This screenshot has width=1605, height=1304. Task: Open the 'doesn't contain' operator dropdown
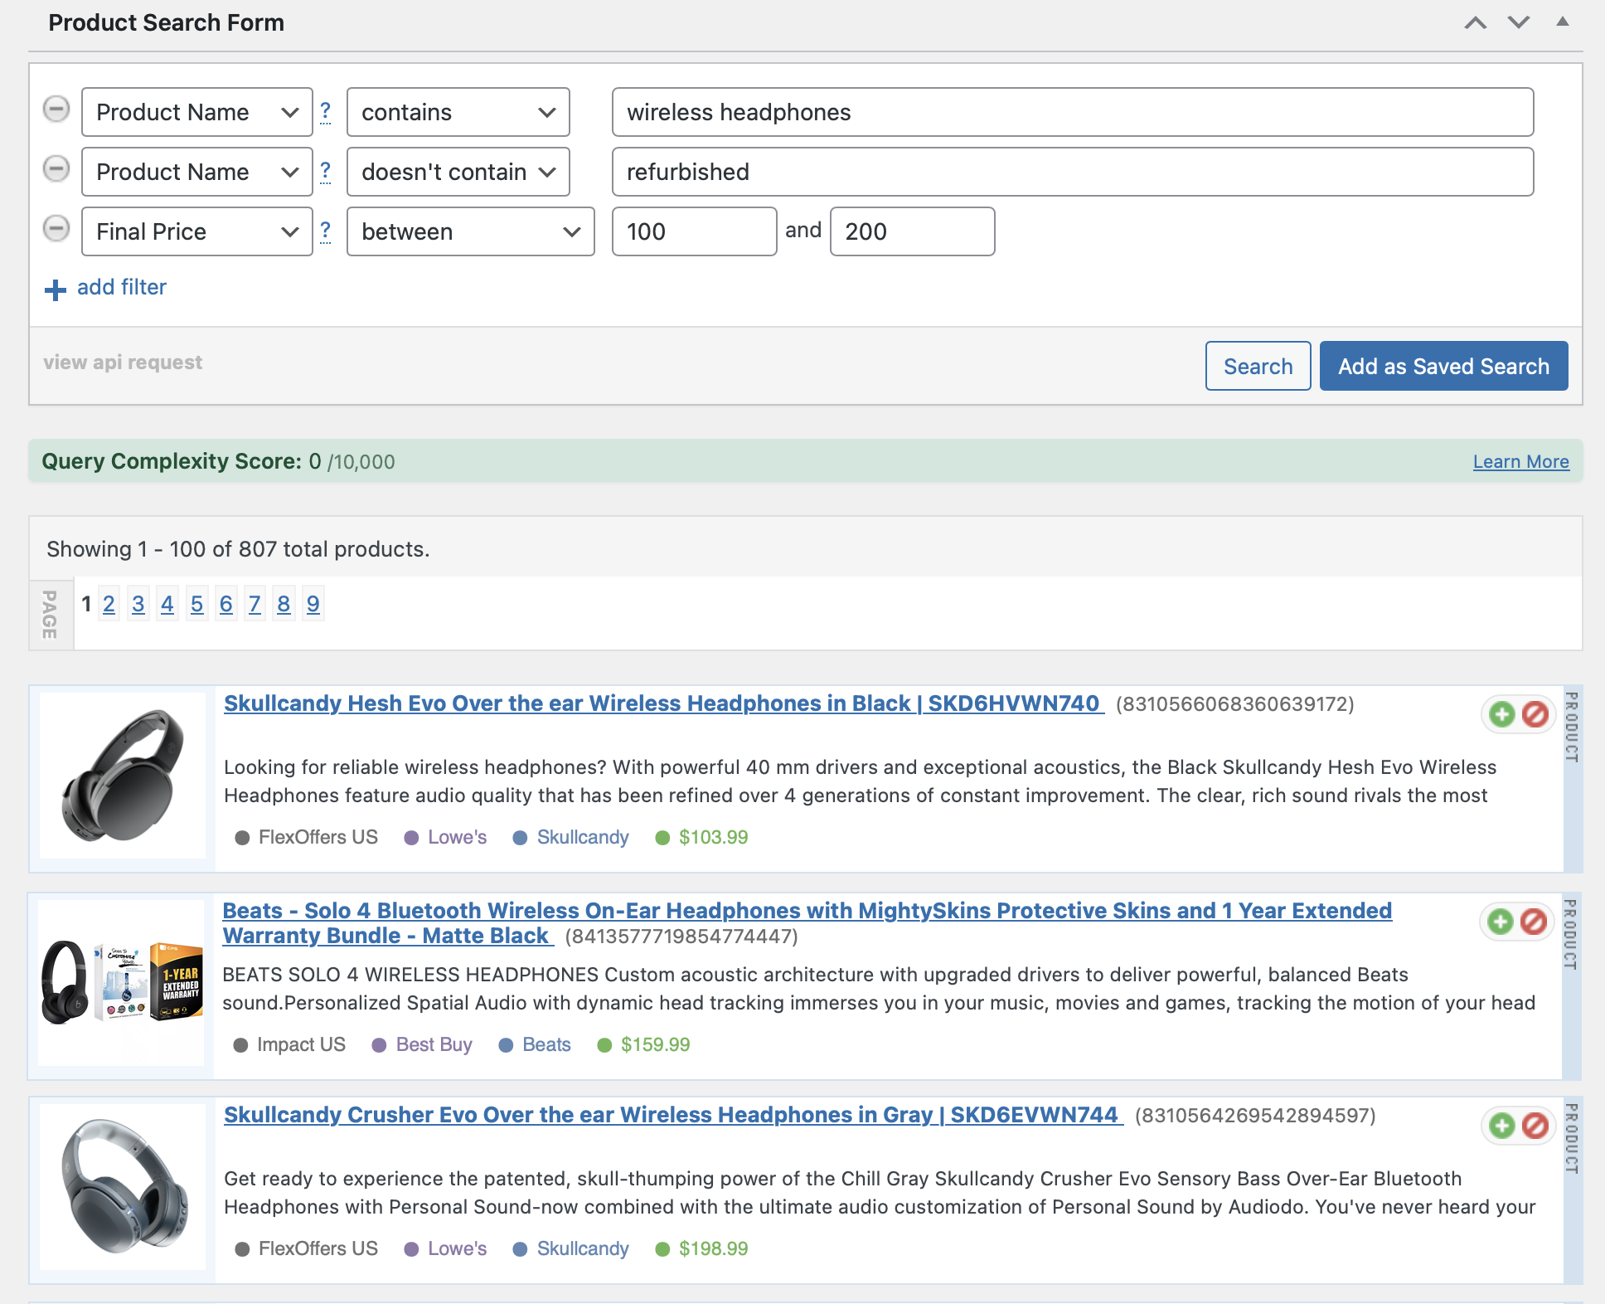pyautogui.click(x=458, y=172)
